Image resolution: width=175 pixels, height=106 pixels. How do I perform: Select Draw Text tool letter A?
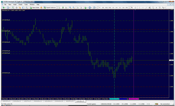[x=156, y=8]
